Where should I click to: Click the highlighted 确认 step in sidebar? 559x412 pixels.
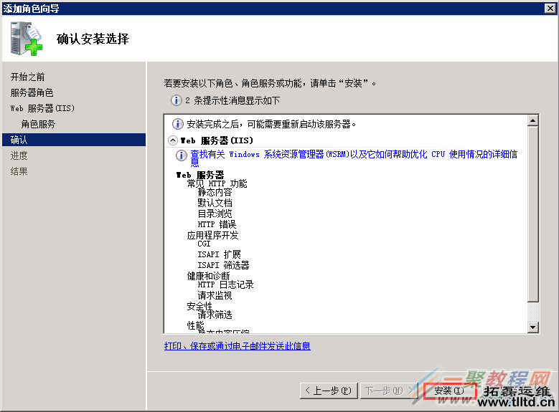coord(19,140)
